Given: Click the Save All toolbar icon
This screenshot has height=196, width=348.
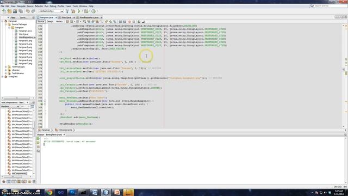Looking at the screenshot, I should (21, 11).
